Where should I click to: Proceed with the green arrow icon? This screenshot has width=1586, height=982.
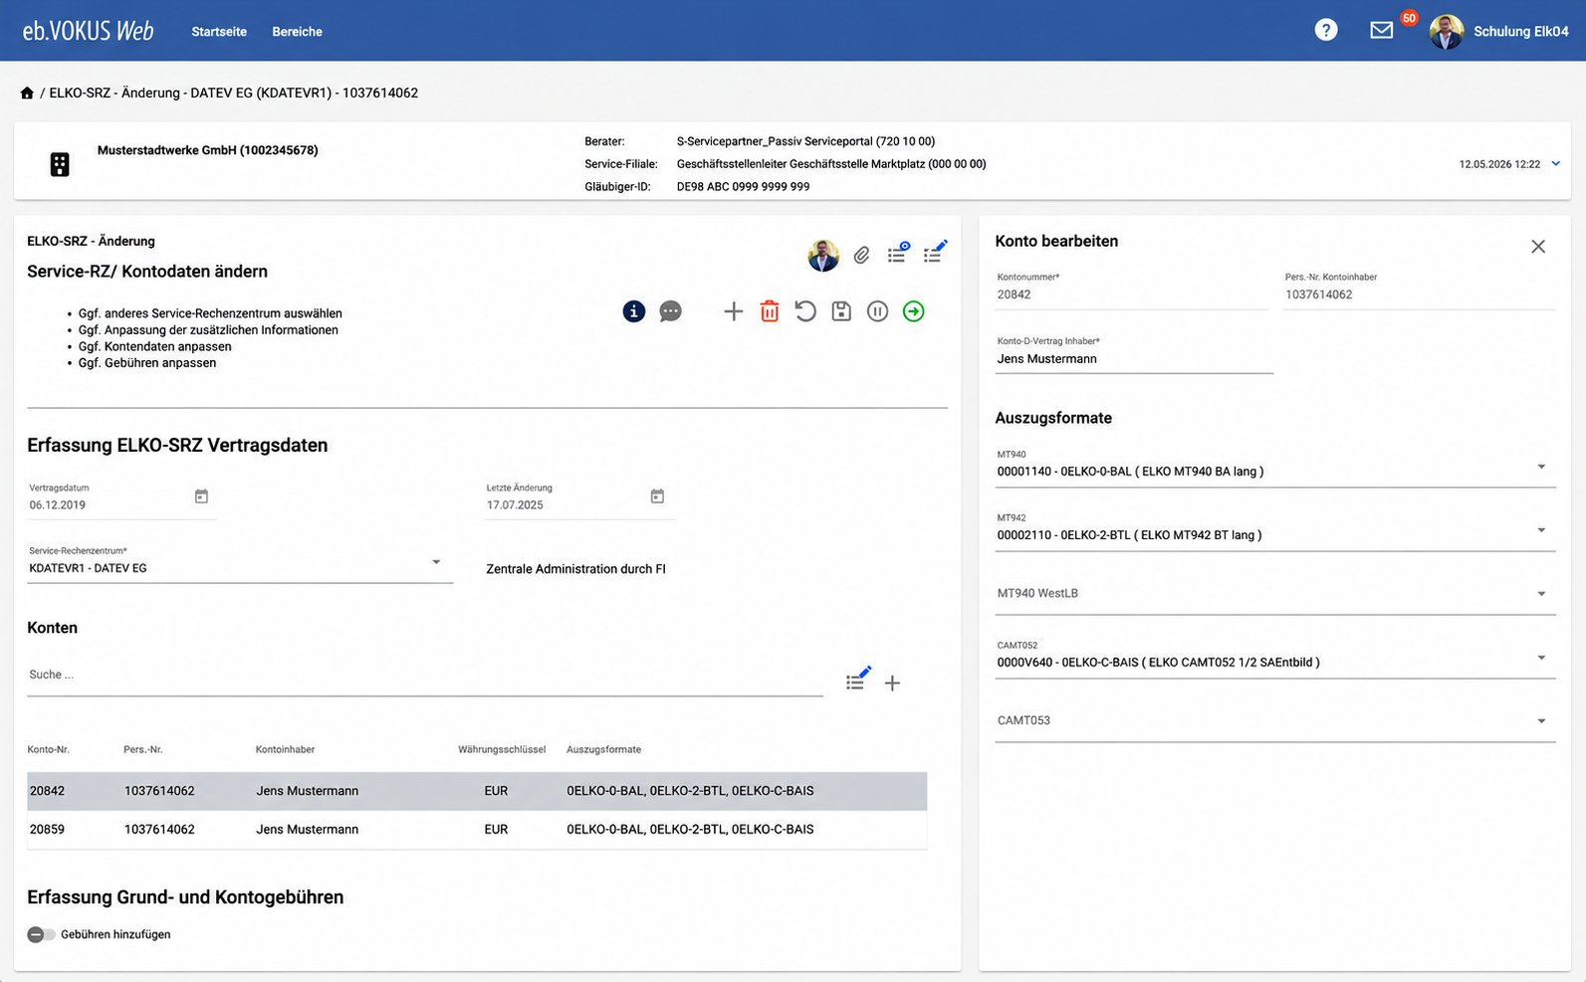pyautogui.click(x=913, y=311)
